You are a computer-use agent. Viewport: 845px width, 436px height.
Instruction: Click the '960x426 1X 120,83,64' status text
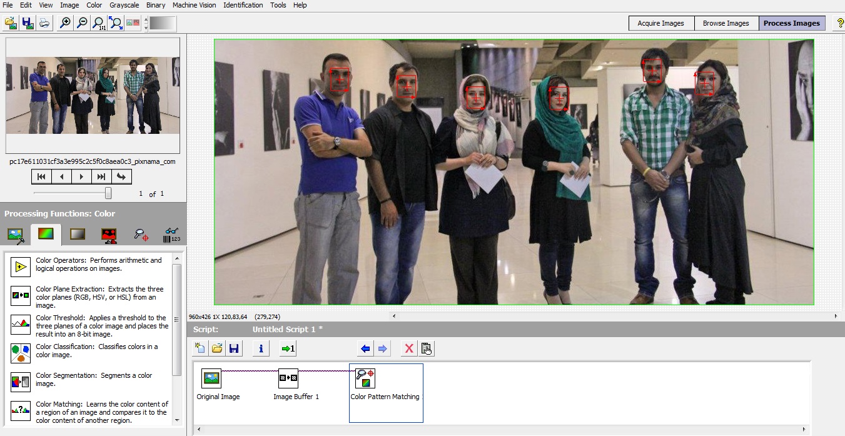[218, 317]
